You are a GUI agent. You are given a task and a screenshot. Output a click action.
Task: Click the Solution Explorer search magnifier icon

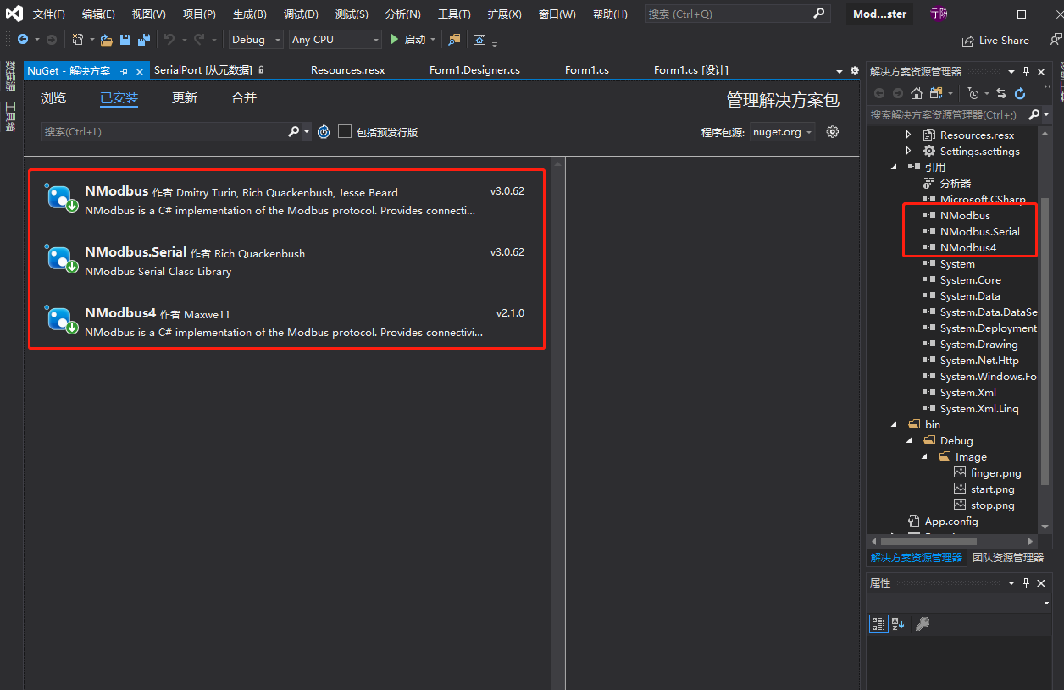(1034, 114)
